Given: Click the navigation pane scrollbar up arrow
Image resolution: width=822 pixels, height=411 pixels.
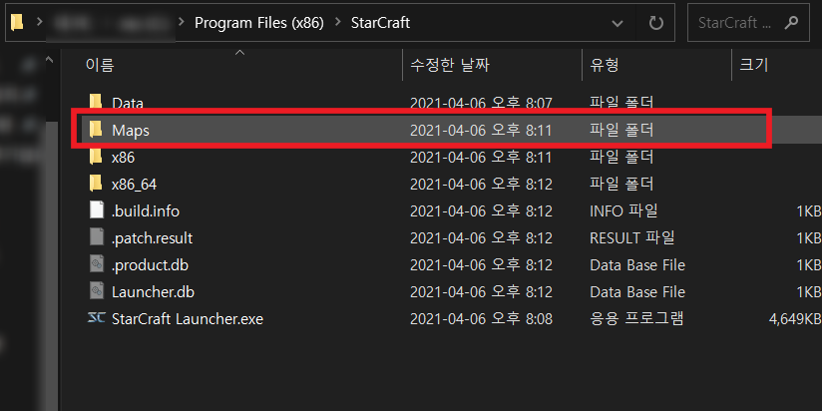Looking at the screenshot, I should 50,60.
